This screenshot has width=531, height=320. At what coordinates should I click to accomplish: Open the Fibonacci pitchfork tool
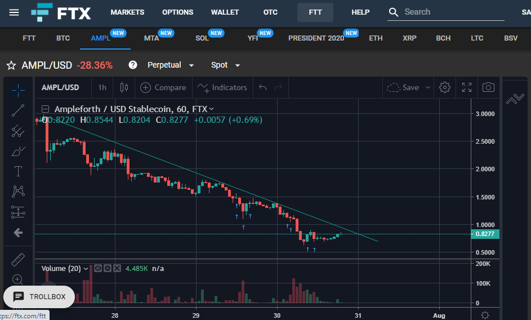18,131
